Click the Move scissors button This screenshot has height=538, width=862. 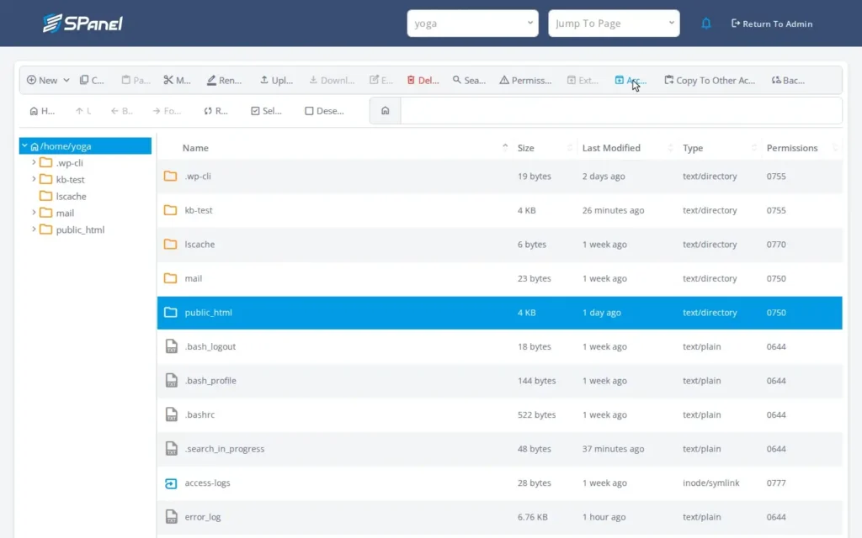[x=177, y=80]
